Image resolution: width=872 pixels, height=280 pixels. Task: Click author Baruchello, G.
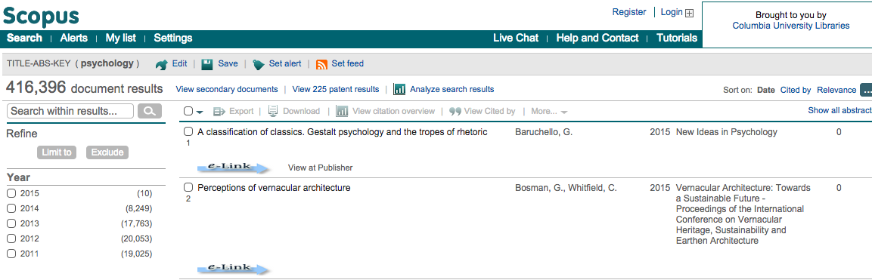[x=544, y=132]
